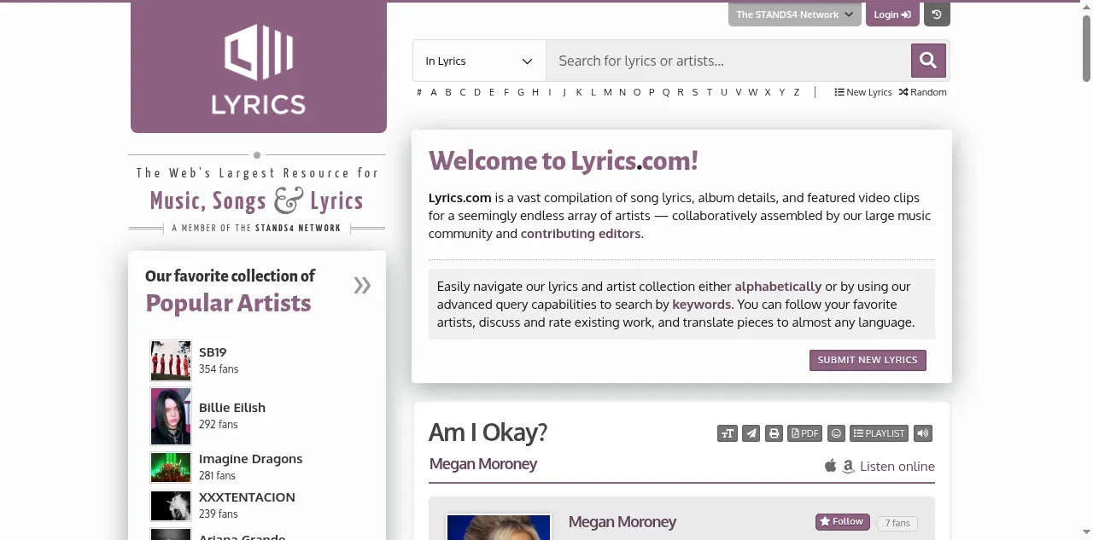Open Popular Artists double-chevron arrow
Image resolution: width=1093 pixels, height=540 pixels.
362,285
